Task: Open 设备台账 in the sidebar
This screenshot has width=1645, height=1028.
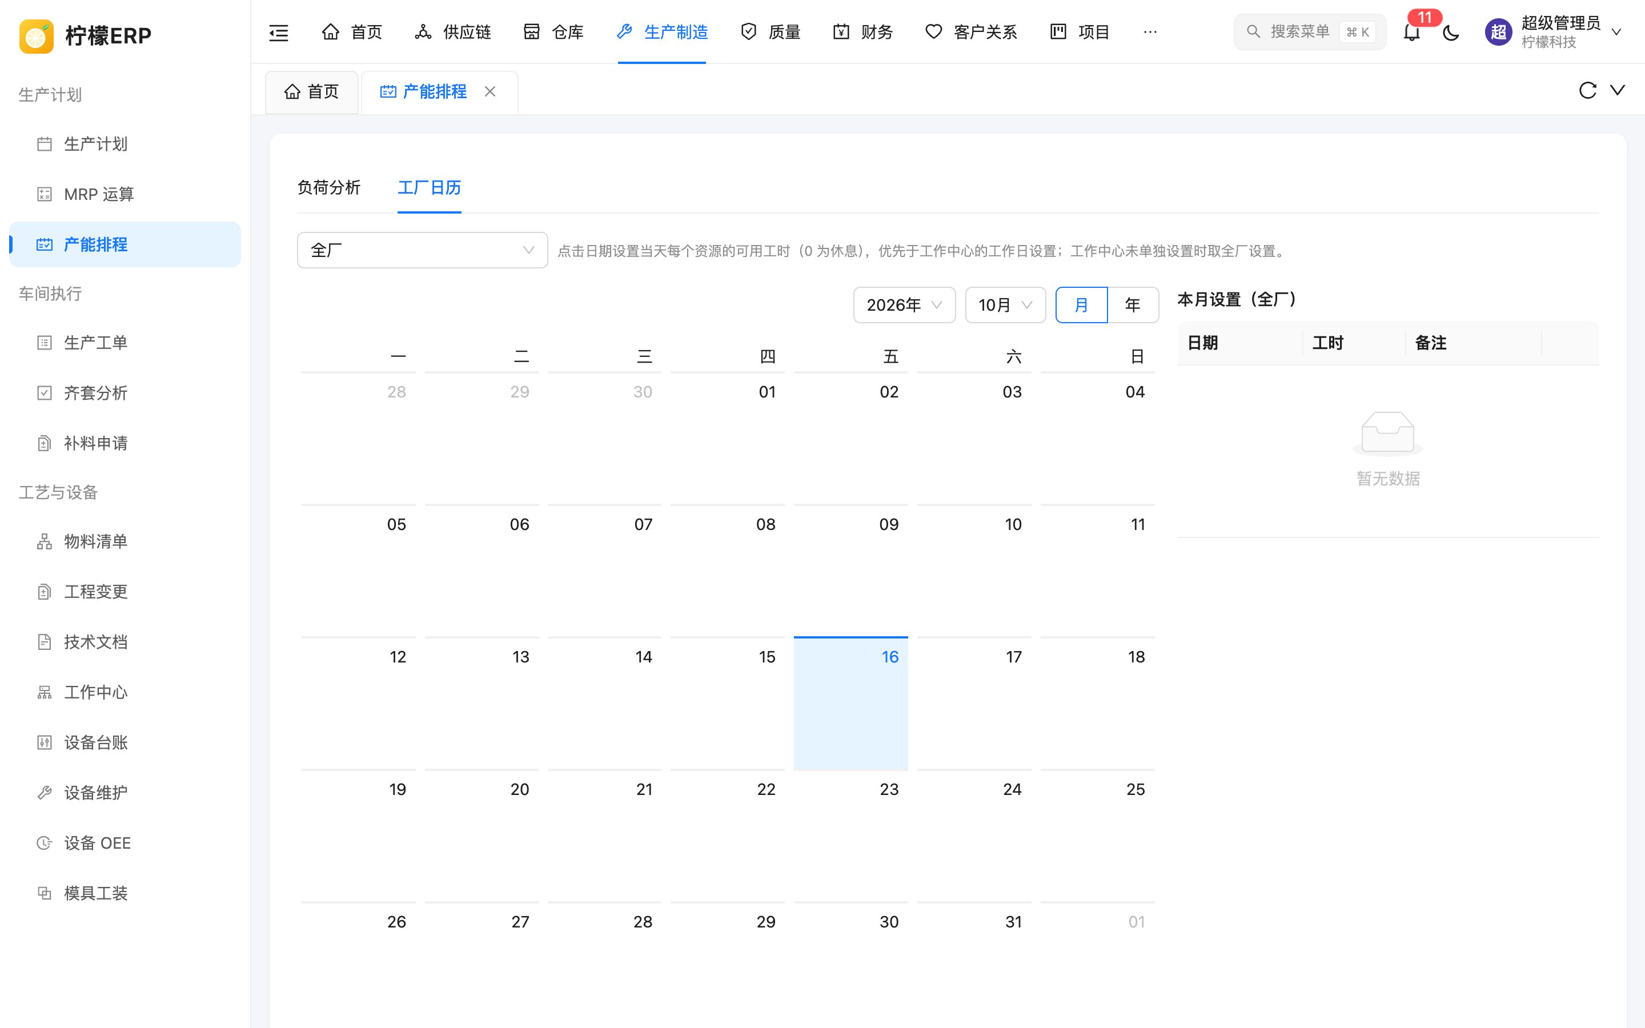Action: point(125,742)
